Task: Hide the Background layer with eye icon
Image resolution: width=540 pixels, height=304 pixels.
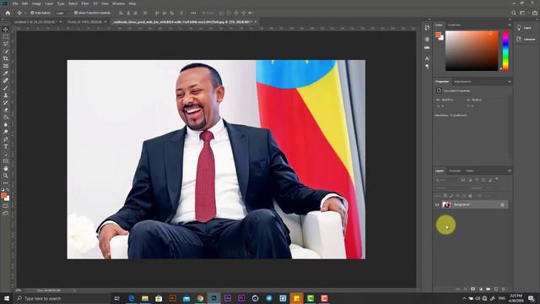Action: [437, 204]
